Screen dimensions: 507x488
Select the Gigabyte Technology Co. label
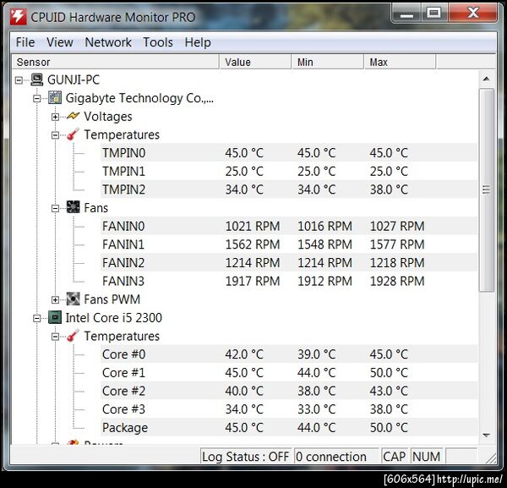click(x=139, y=98)
